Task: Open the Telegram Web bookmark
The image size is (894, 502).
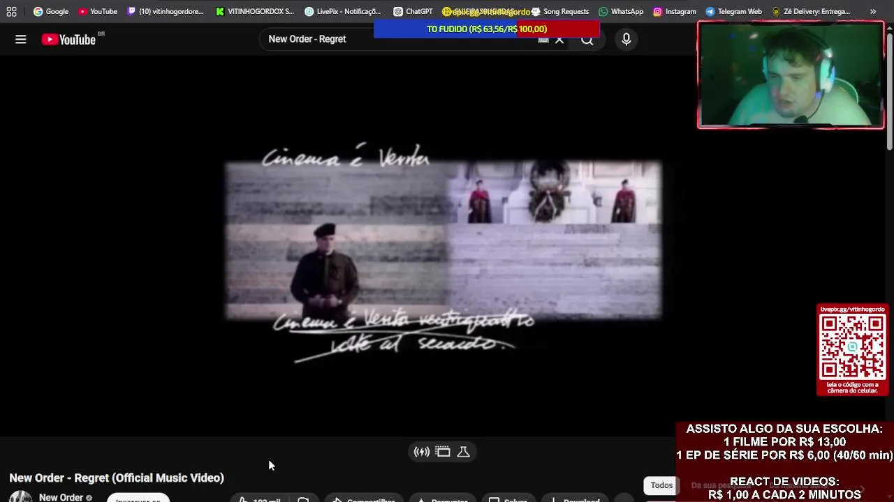Action: pyautogui.click(x=733, y=11)
